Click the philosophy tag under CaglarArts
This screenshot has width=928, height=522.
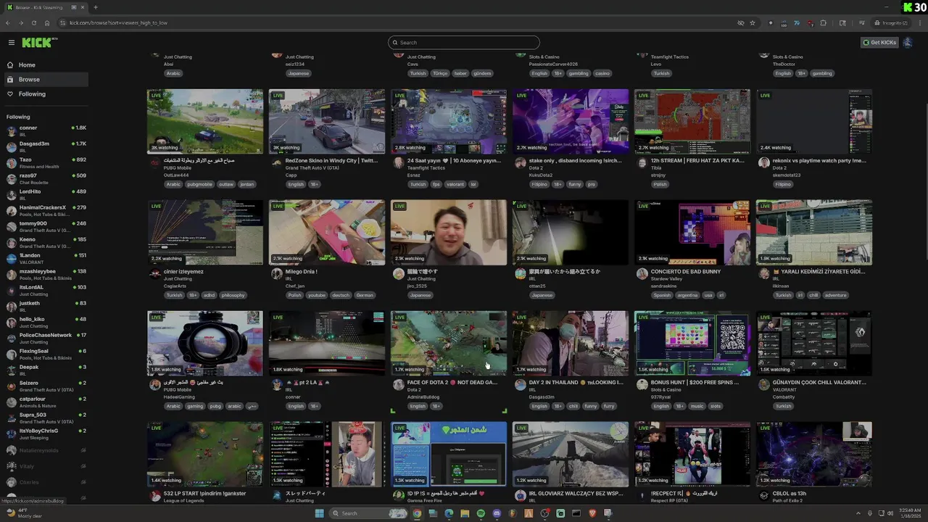click(x=233, y=295)
